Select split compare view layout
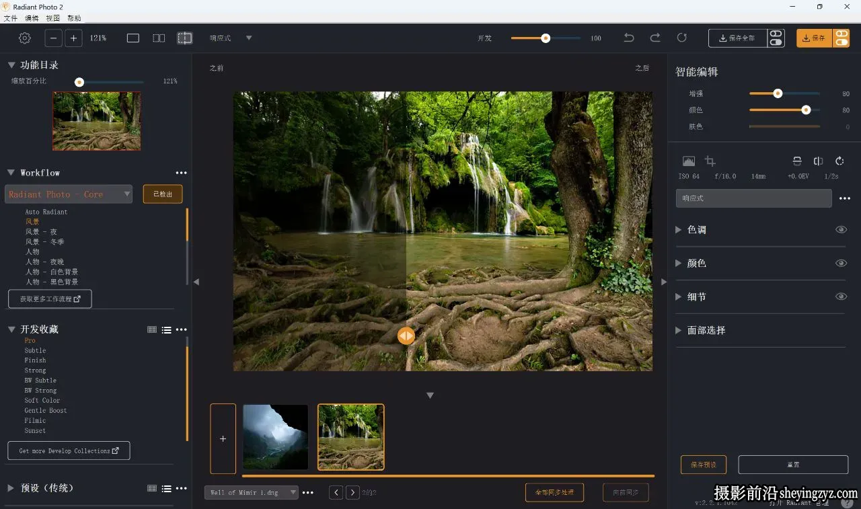The width and height of the screenshot is (861, 509). (x=185, y=38)
